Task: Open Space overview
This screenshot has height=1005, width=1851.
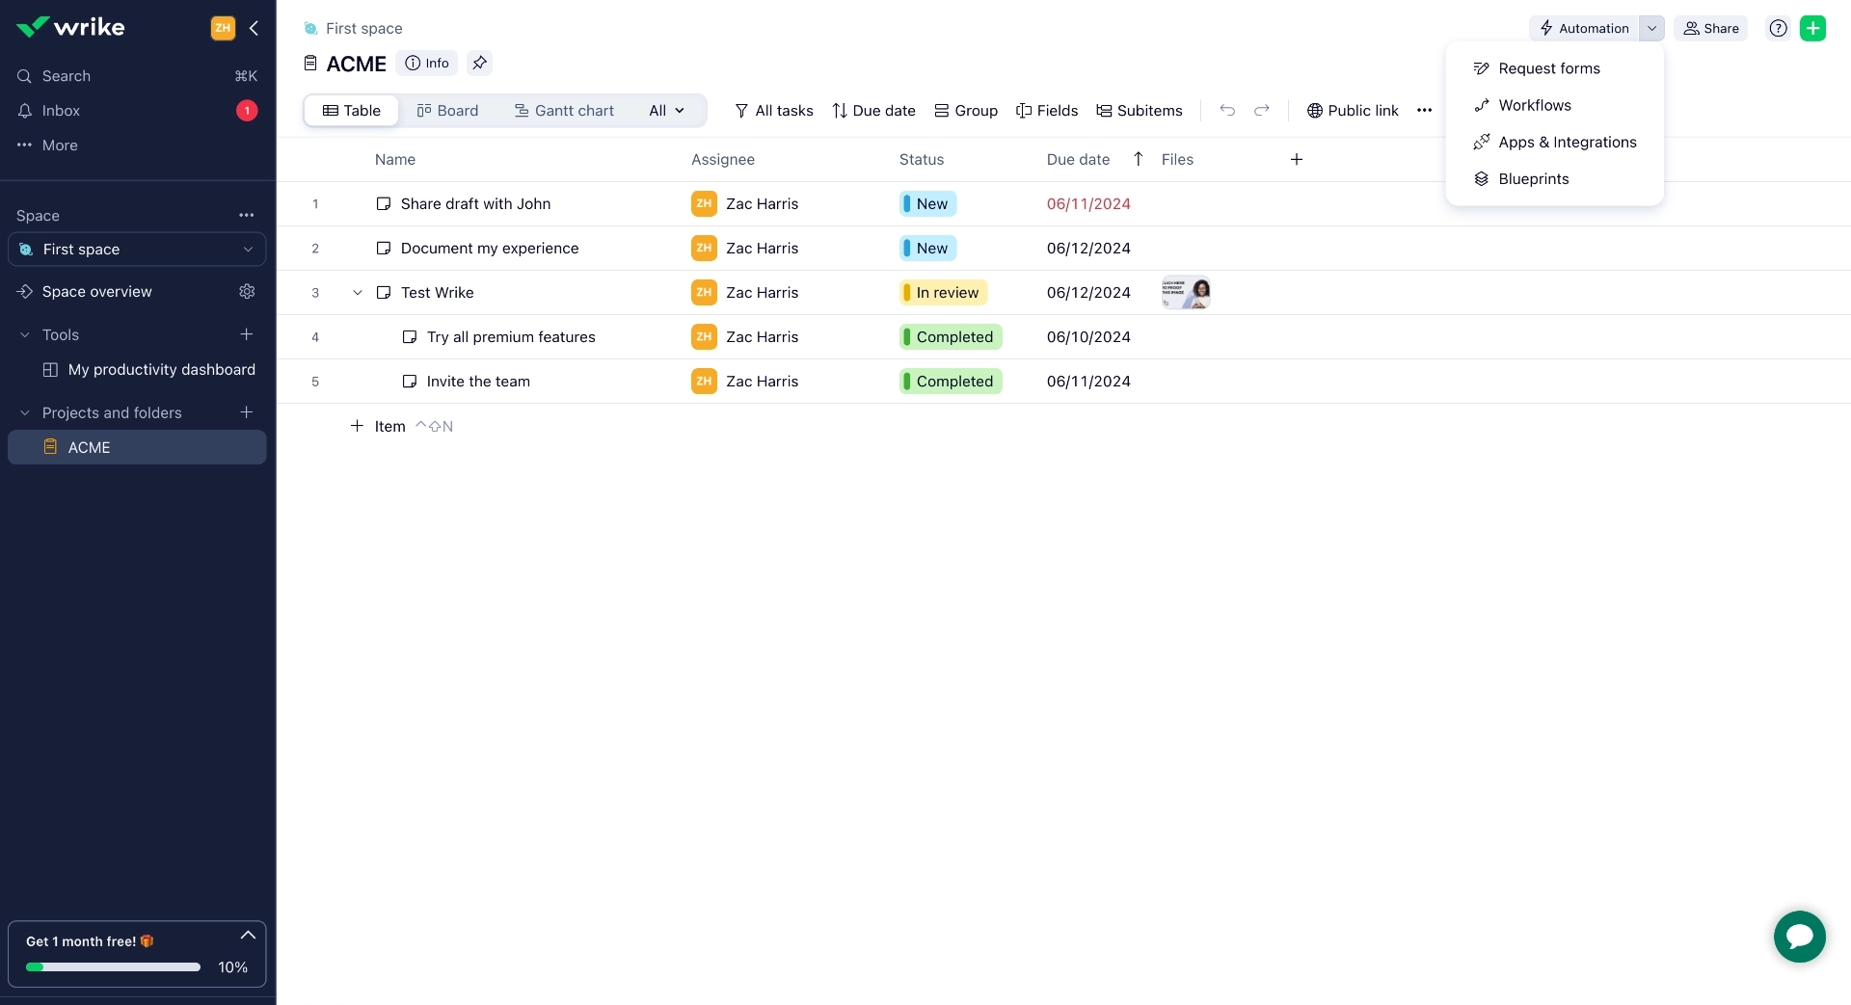Action: coord(96,292)
